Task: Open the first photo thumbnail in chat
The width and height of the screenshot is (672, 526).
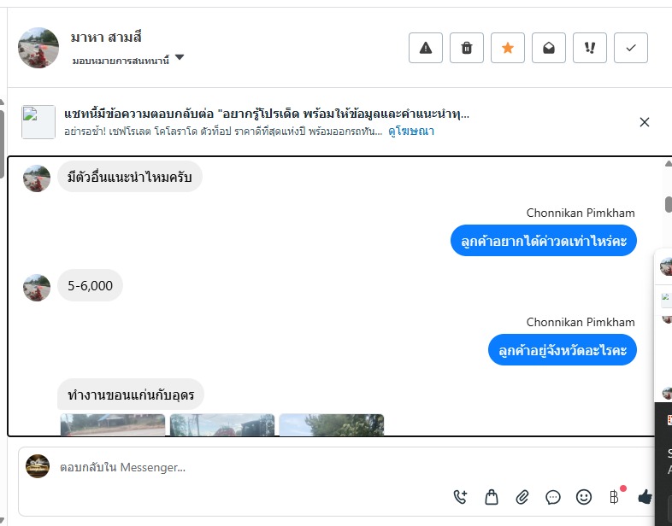Action: 113,425
